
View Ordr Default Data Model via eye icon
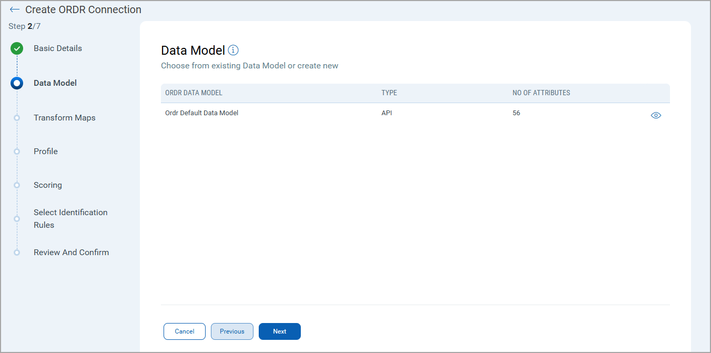[656, 116]
